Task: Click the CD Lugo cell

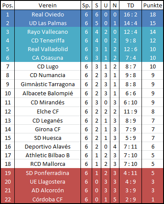Action: 48,66
